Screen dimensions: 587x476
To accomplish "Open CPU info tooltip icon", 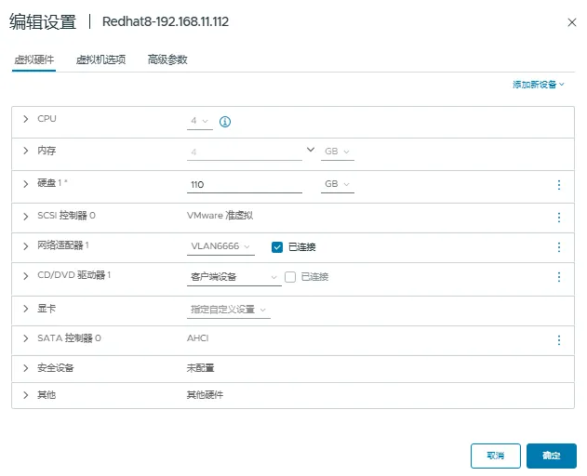I will [225, 122].
